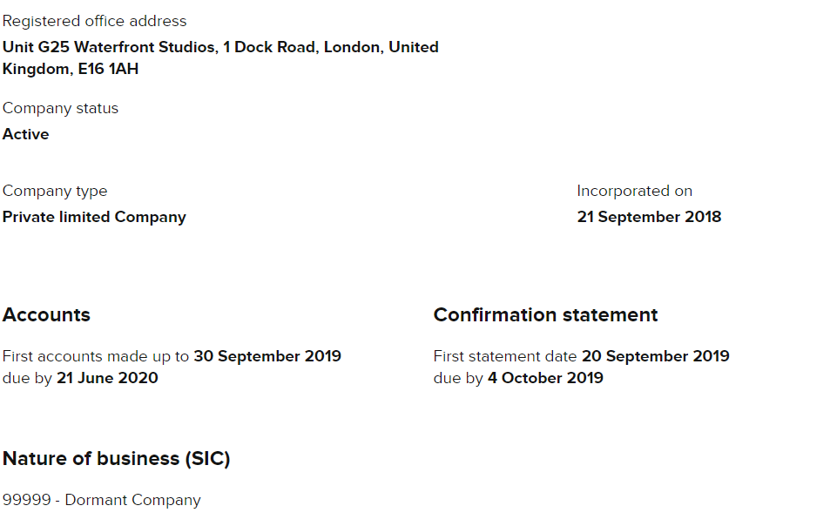Select the Unit G25 Waterfront Studios address text

tap(220, 47)
